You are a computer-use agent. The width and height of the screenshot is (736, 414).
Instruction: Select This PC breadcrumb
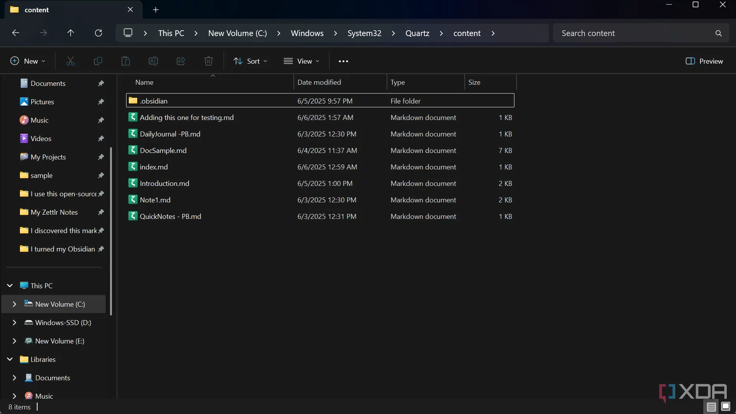coord(171,33)
